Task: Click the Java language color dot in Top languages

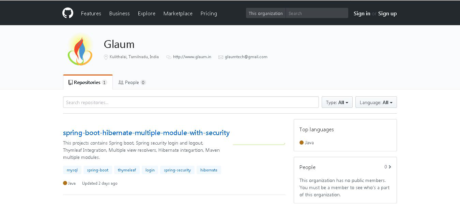Action: [x=302, y=143]
